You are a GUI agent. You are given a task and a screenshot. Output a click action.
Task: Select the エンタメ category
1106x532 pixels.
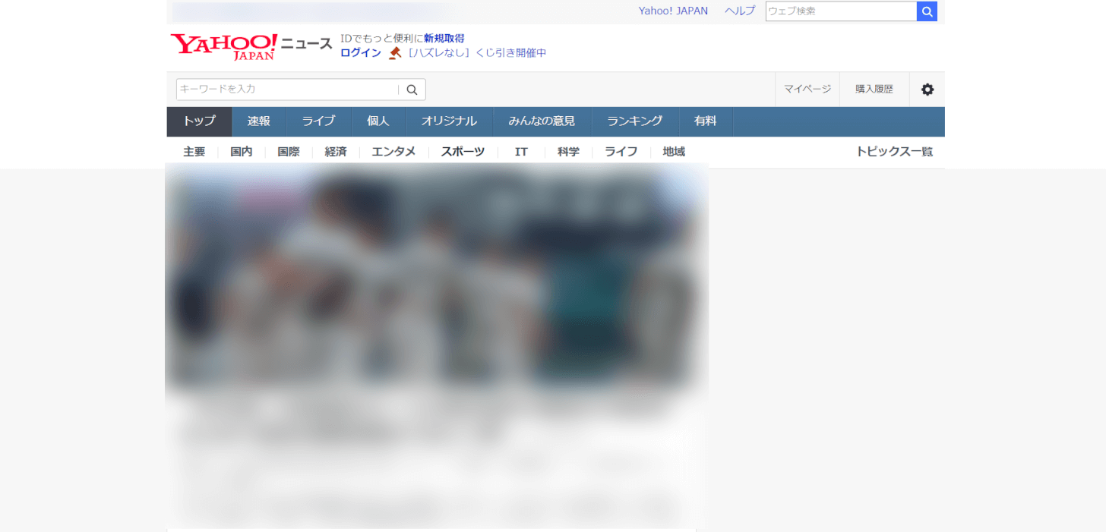393,152
